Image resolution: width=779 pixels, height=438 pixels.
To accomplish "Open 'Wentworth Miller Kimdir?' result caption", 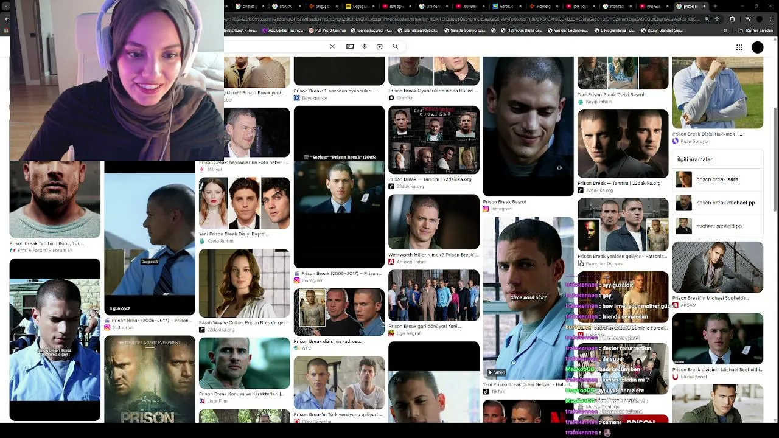I will pos(433,255).
